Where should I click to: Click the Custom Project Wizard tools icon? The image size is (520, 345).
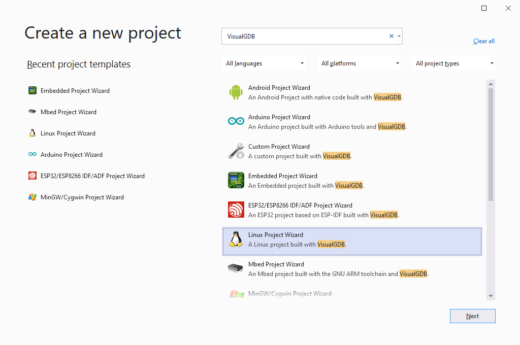pyautogui.click(x=236, y=151)
